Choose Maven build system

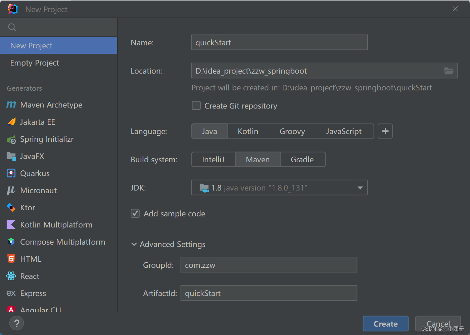coord(258,160)
